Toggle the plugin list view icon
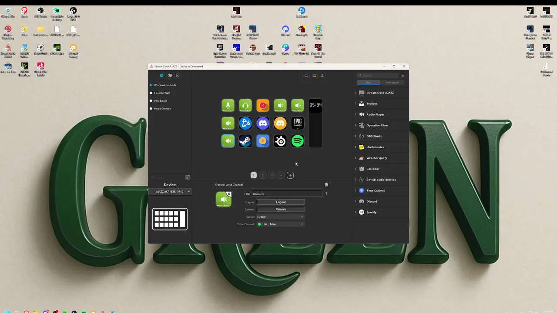The width and height of the screenshot is (557, 313). pos(403,75)
